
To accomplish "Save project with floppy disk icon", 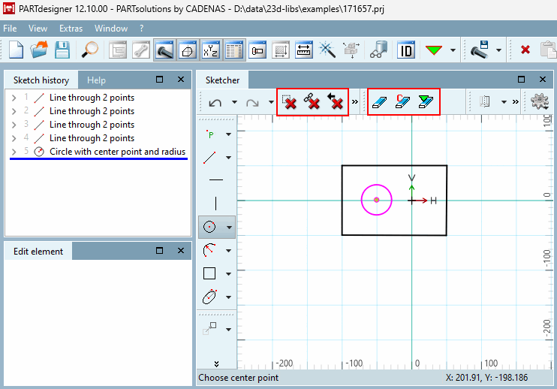I will (x=62, y=50).
